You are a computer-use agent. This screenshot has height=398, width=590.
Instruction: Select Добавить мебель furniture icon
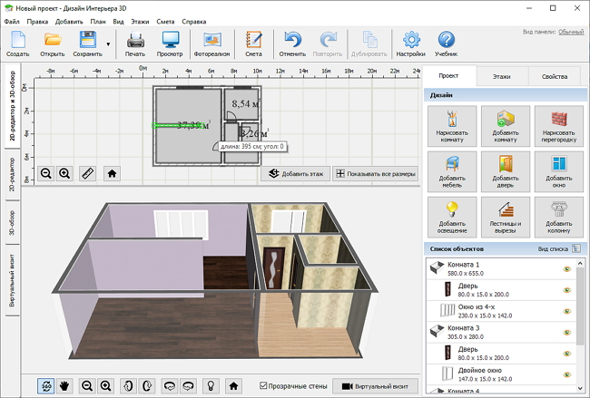451,170
